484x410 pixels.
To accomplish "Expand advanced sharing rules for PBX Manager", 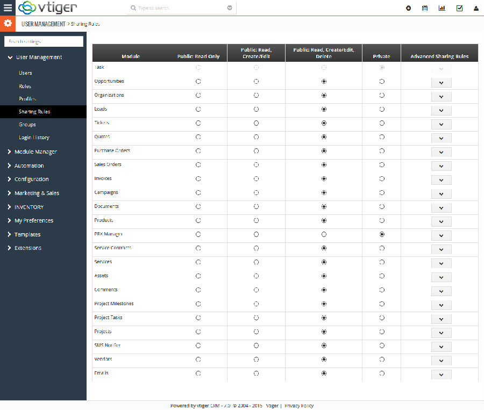I will coord(442,236).
